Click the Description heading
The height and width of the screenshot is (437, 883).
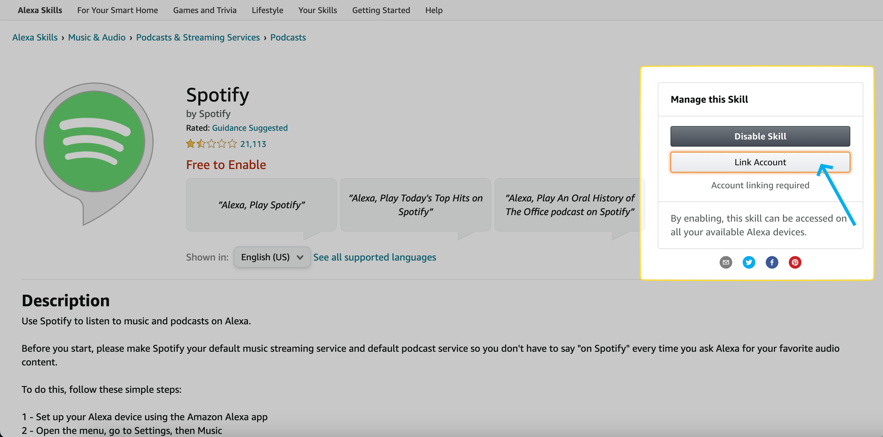pos(65,301)
